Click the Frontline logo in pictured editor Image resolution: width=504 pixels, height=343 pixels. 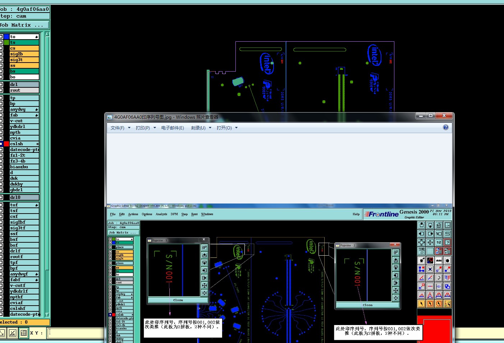[x=381, y=214]
